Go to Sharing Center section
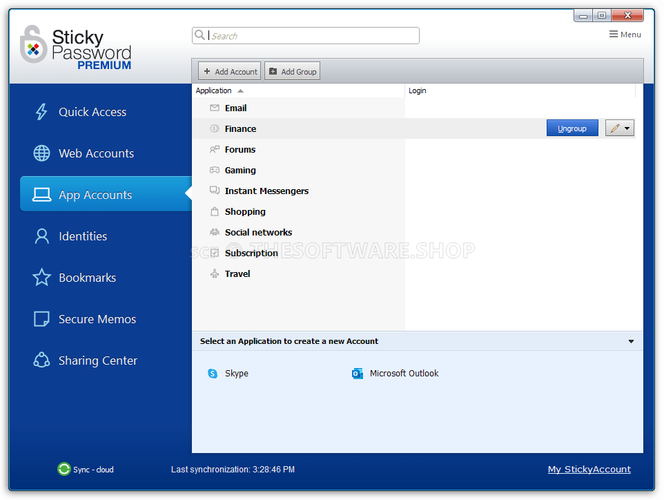 (x=98, y=360)
